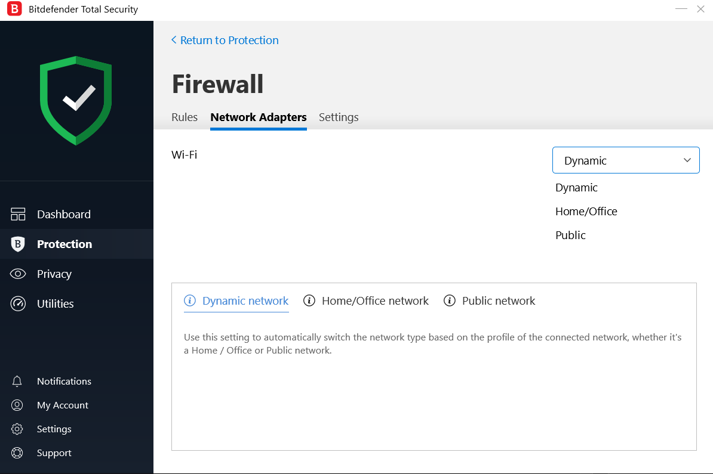Screen dimensions: 713x474
Task: Click the info icon beside Public network
Action: (450, 301)
